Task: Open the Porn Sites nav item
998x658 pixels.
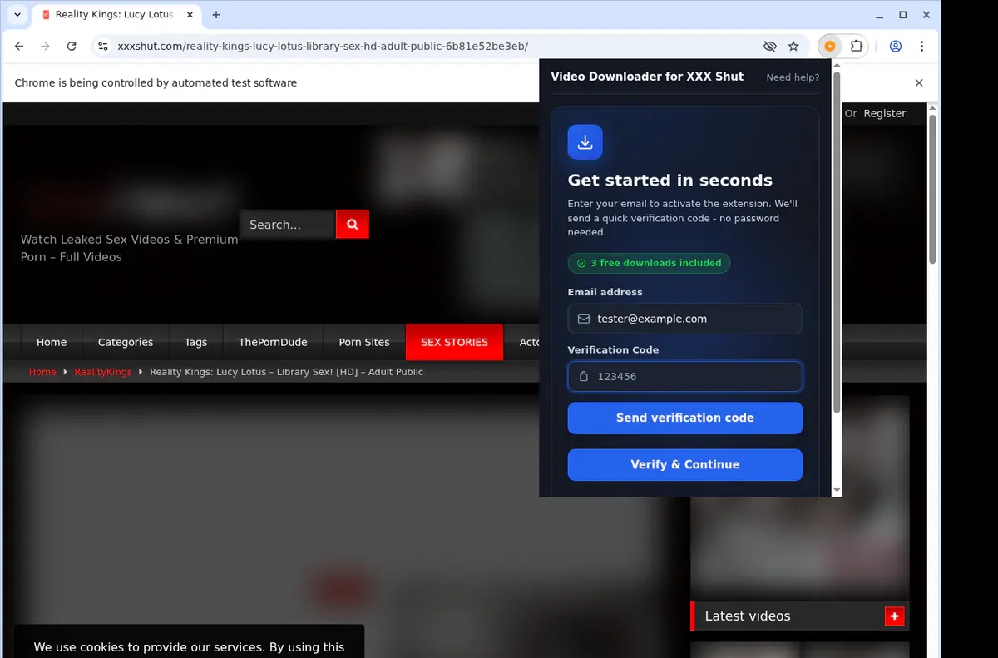Action: coord(364,342)
